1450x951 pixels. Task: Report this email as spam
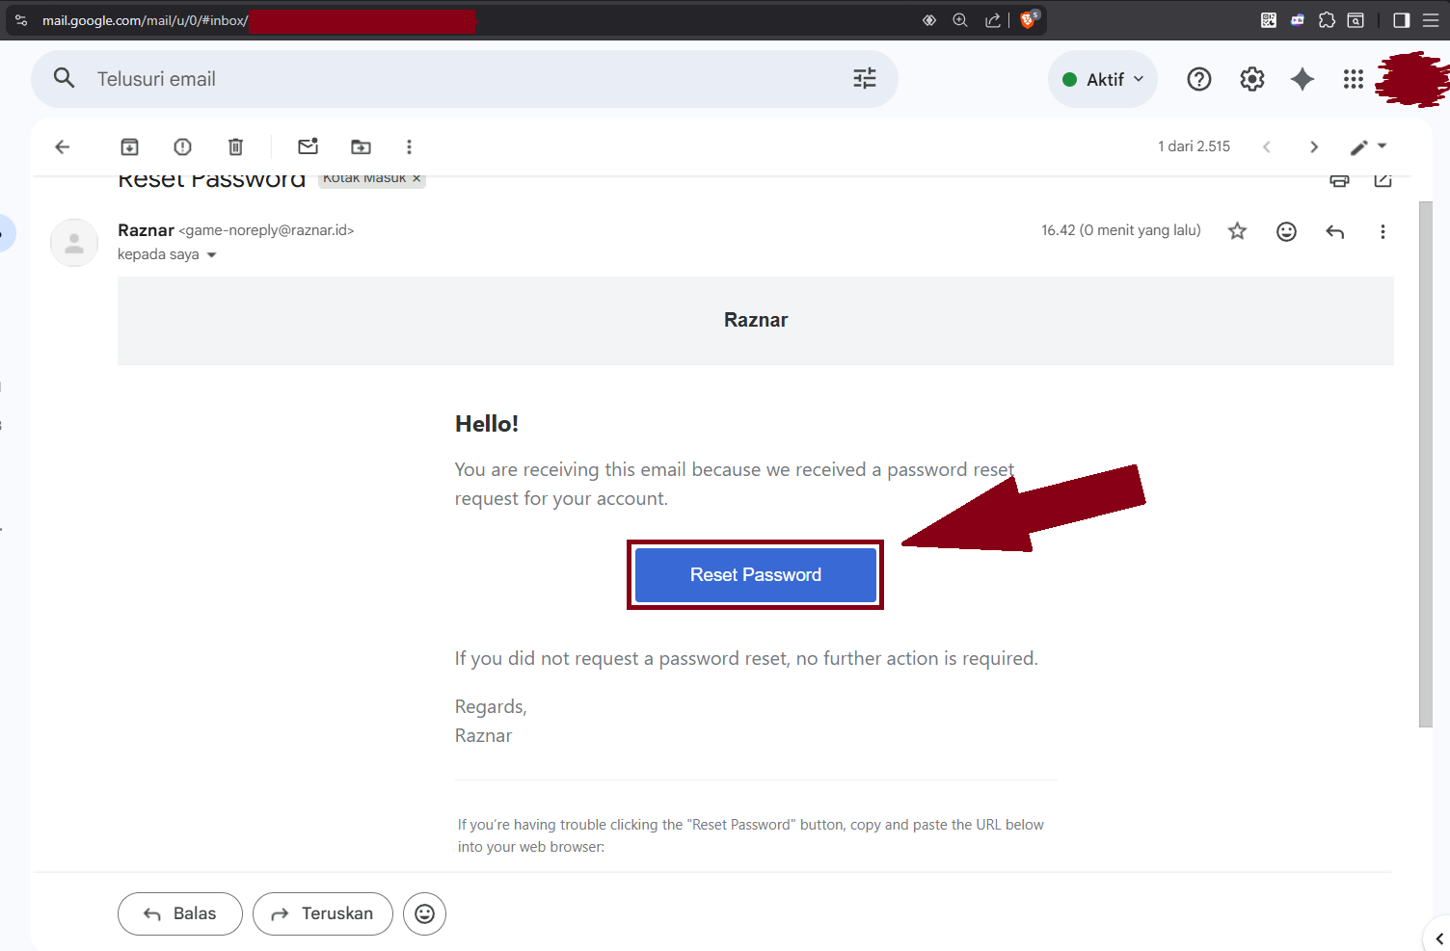click(x=182, y=146)
